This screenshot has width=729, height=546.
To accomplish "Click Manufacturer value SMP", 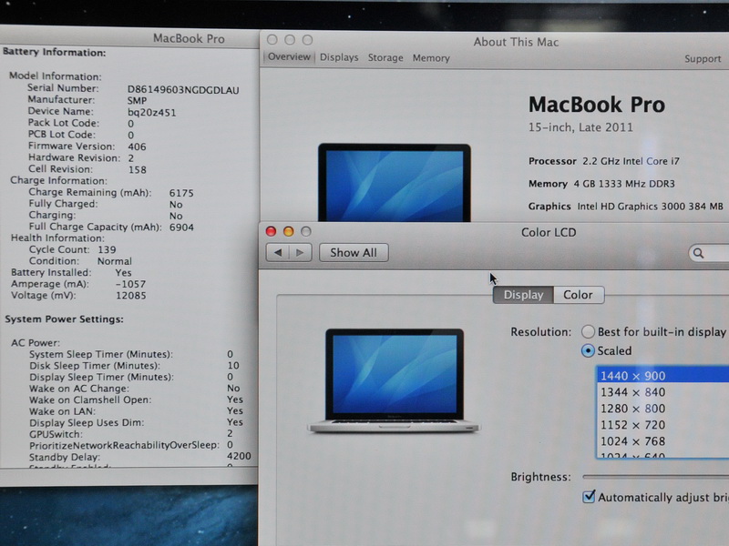I will click(x=137, y=101).
